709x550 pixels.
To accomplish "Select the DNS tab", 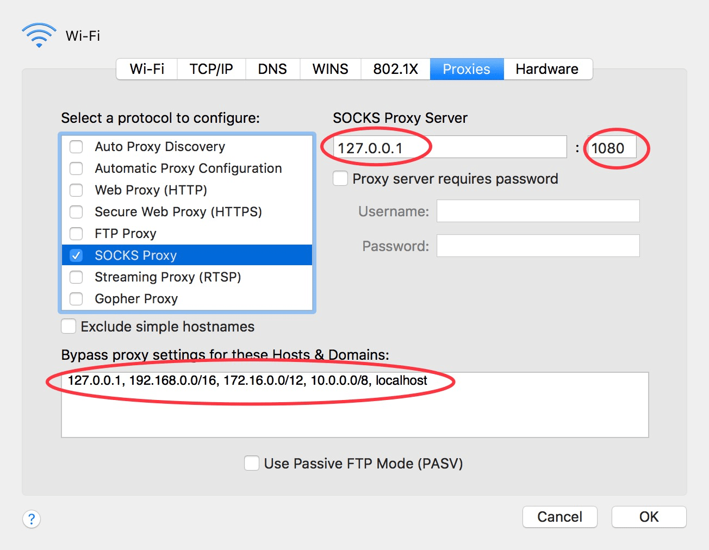I will 272,69.
